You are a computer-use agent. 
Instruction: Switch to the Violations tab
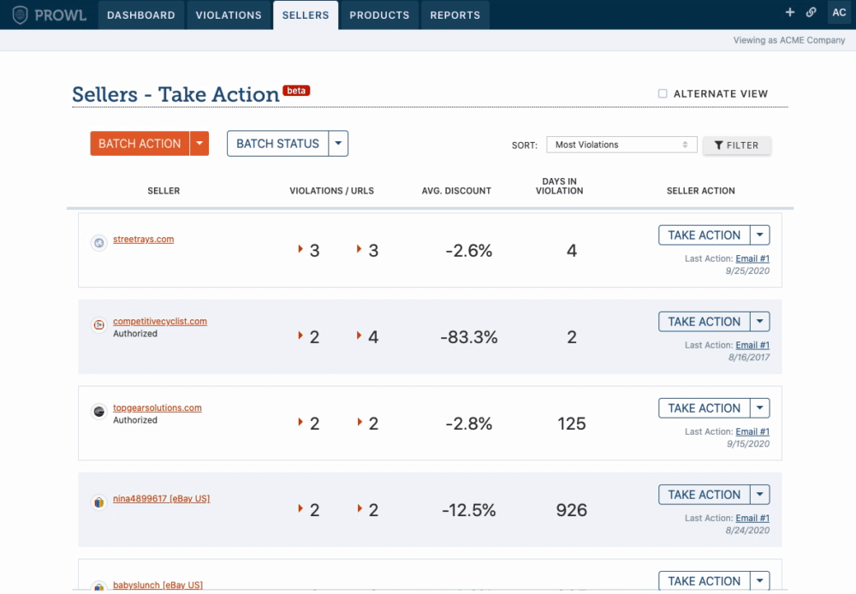click(x=229, y=15)
